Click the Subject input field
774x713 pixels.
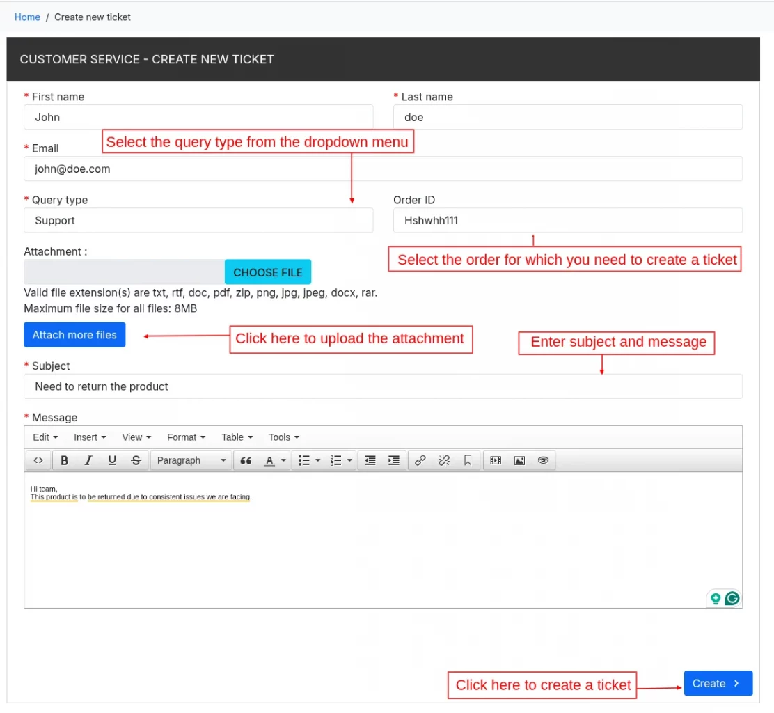pos(383,386)
